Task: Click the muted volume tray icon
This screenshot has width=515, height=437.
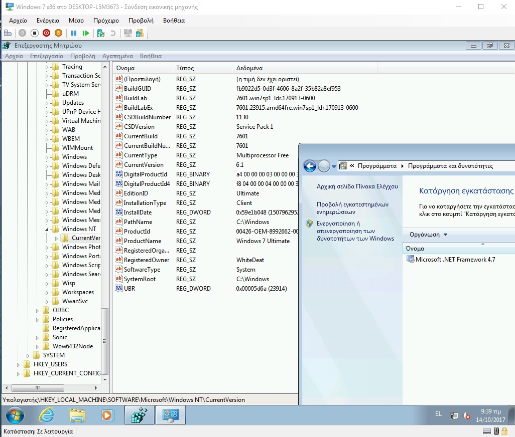Action: pyautogui.click(x=466, y=416)
